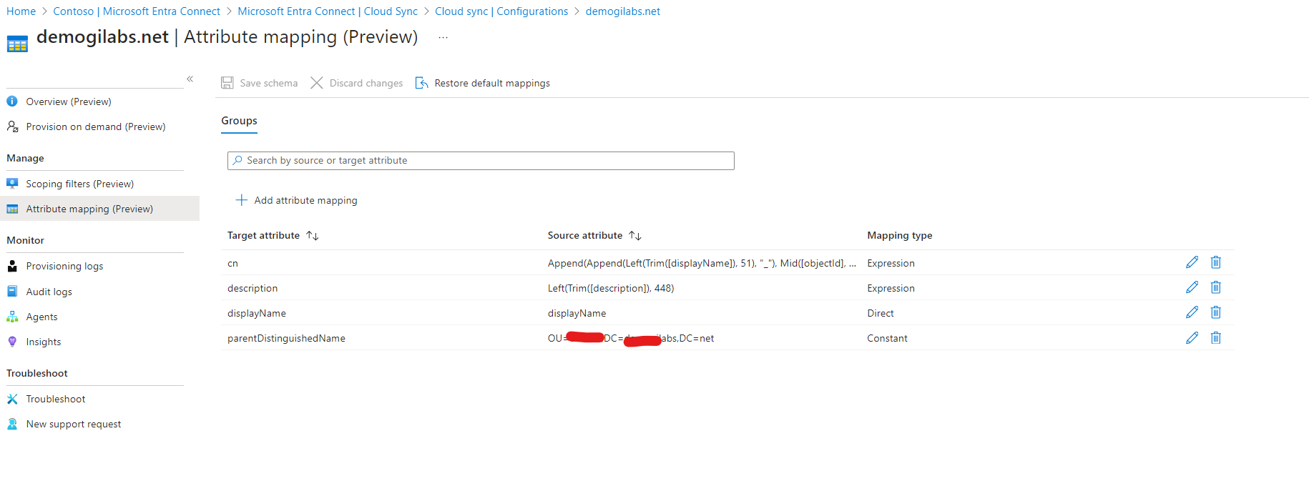Click the cn target attribute cell
This screenshot has width=1309, height=486.
coord(232,263)
